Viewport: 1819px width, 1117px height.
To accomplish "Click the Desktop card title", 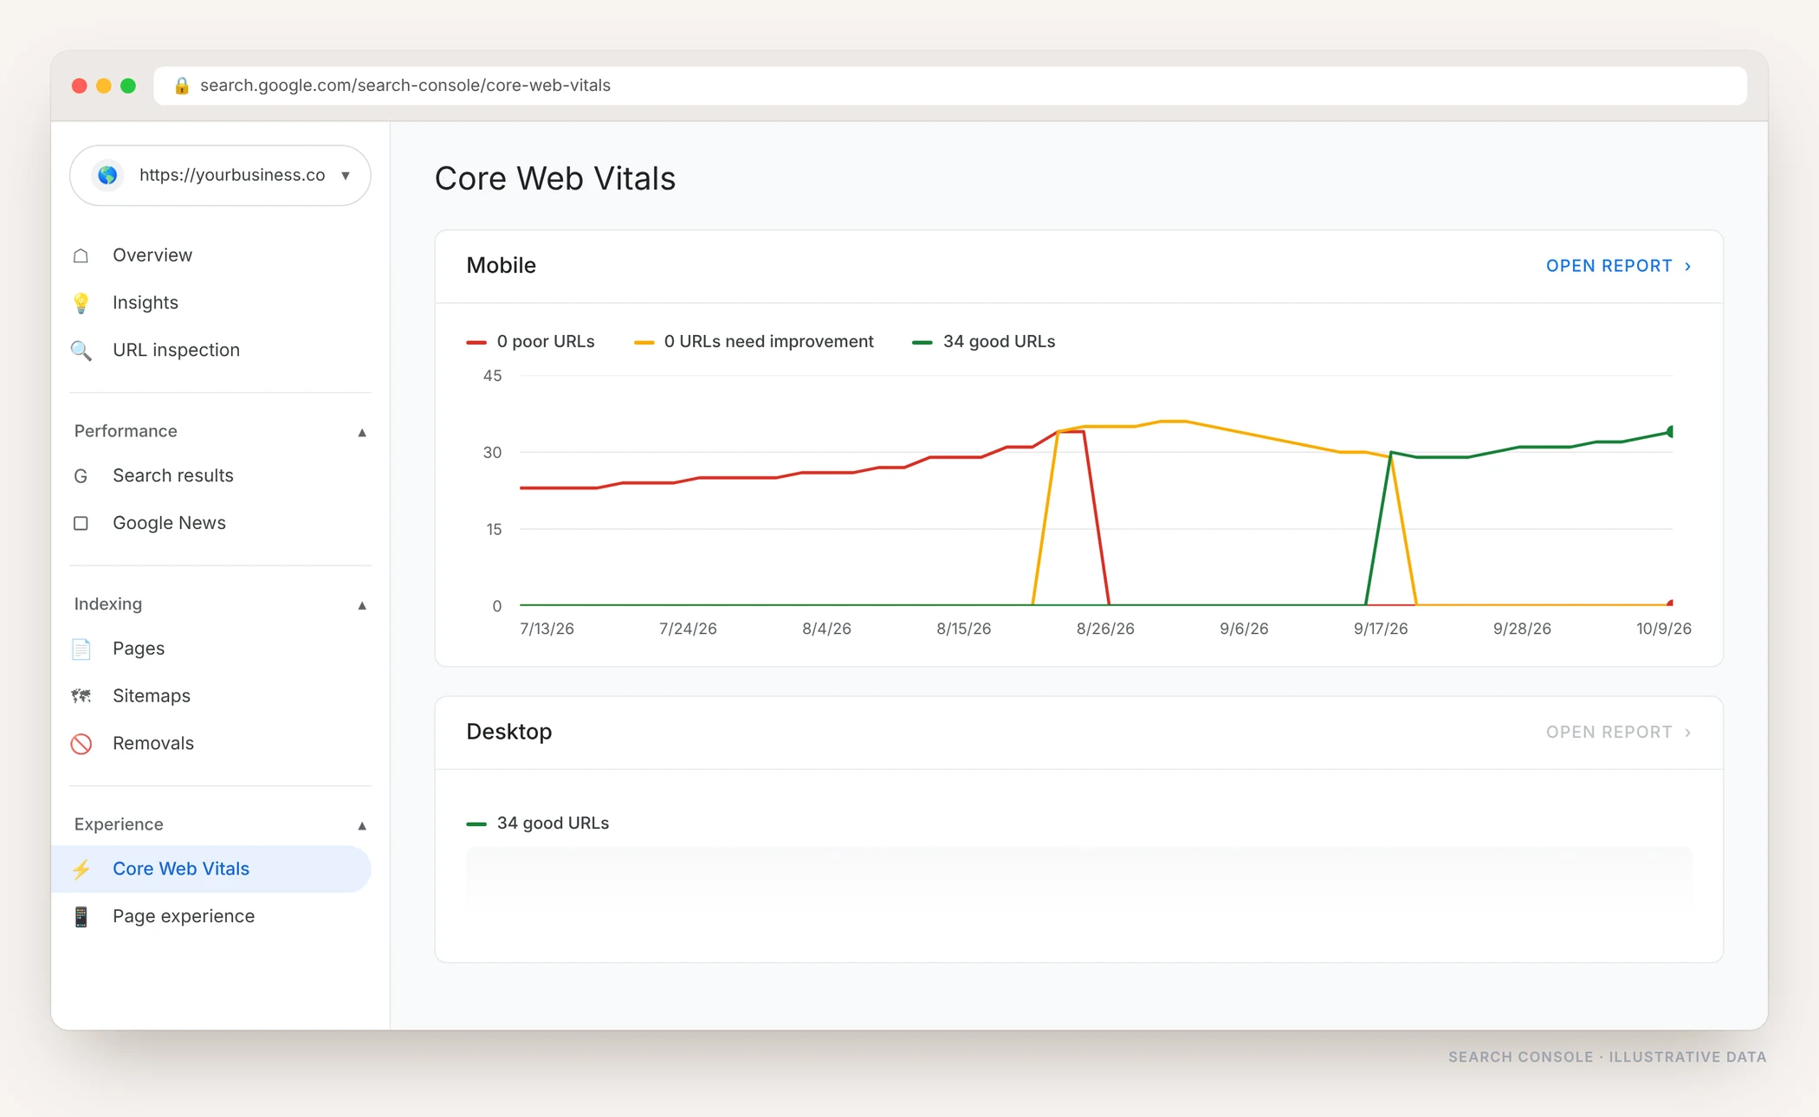I will pyautogui.click(x=508, y=733).
